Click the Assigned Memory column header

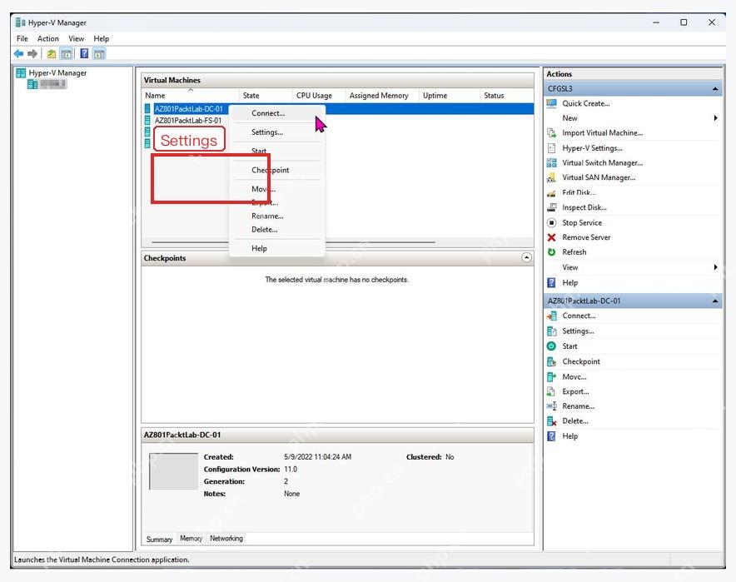[382, 96]
